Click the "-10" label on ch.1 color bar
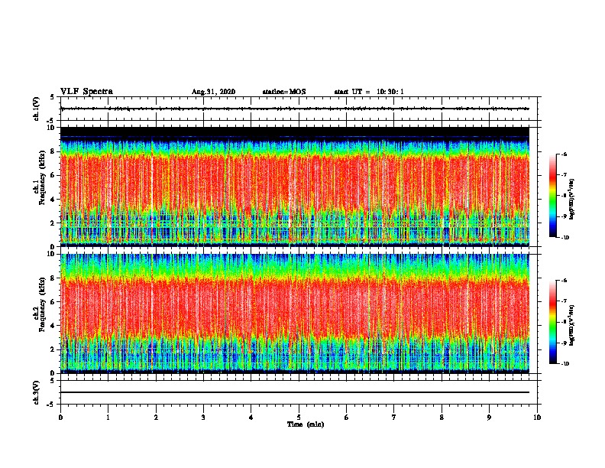605x468 pixels. tap(565, 238)
